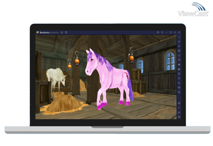Click the large hay pile in the barn
The width and height of the screenshot is (213, 146).
pos(64,104)
